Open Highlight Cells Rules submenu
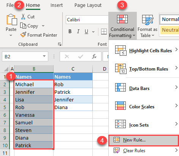Viewport: 179px width, 156px height. pos(144,51)
